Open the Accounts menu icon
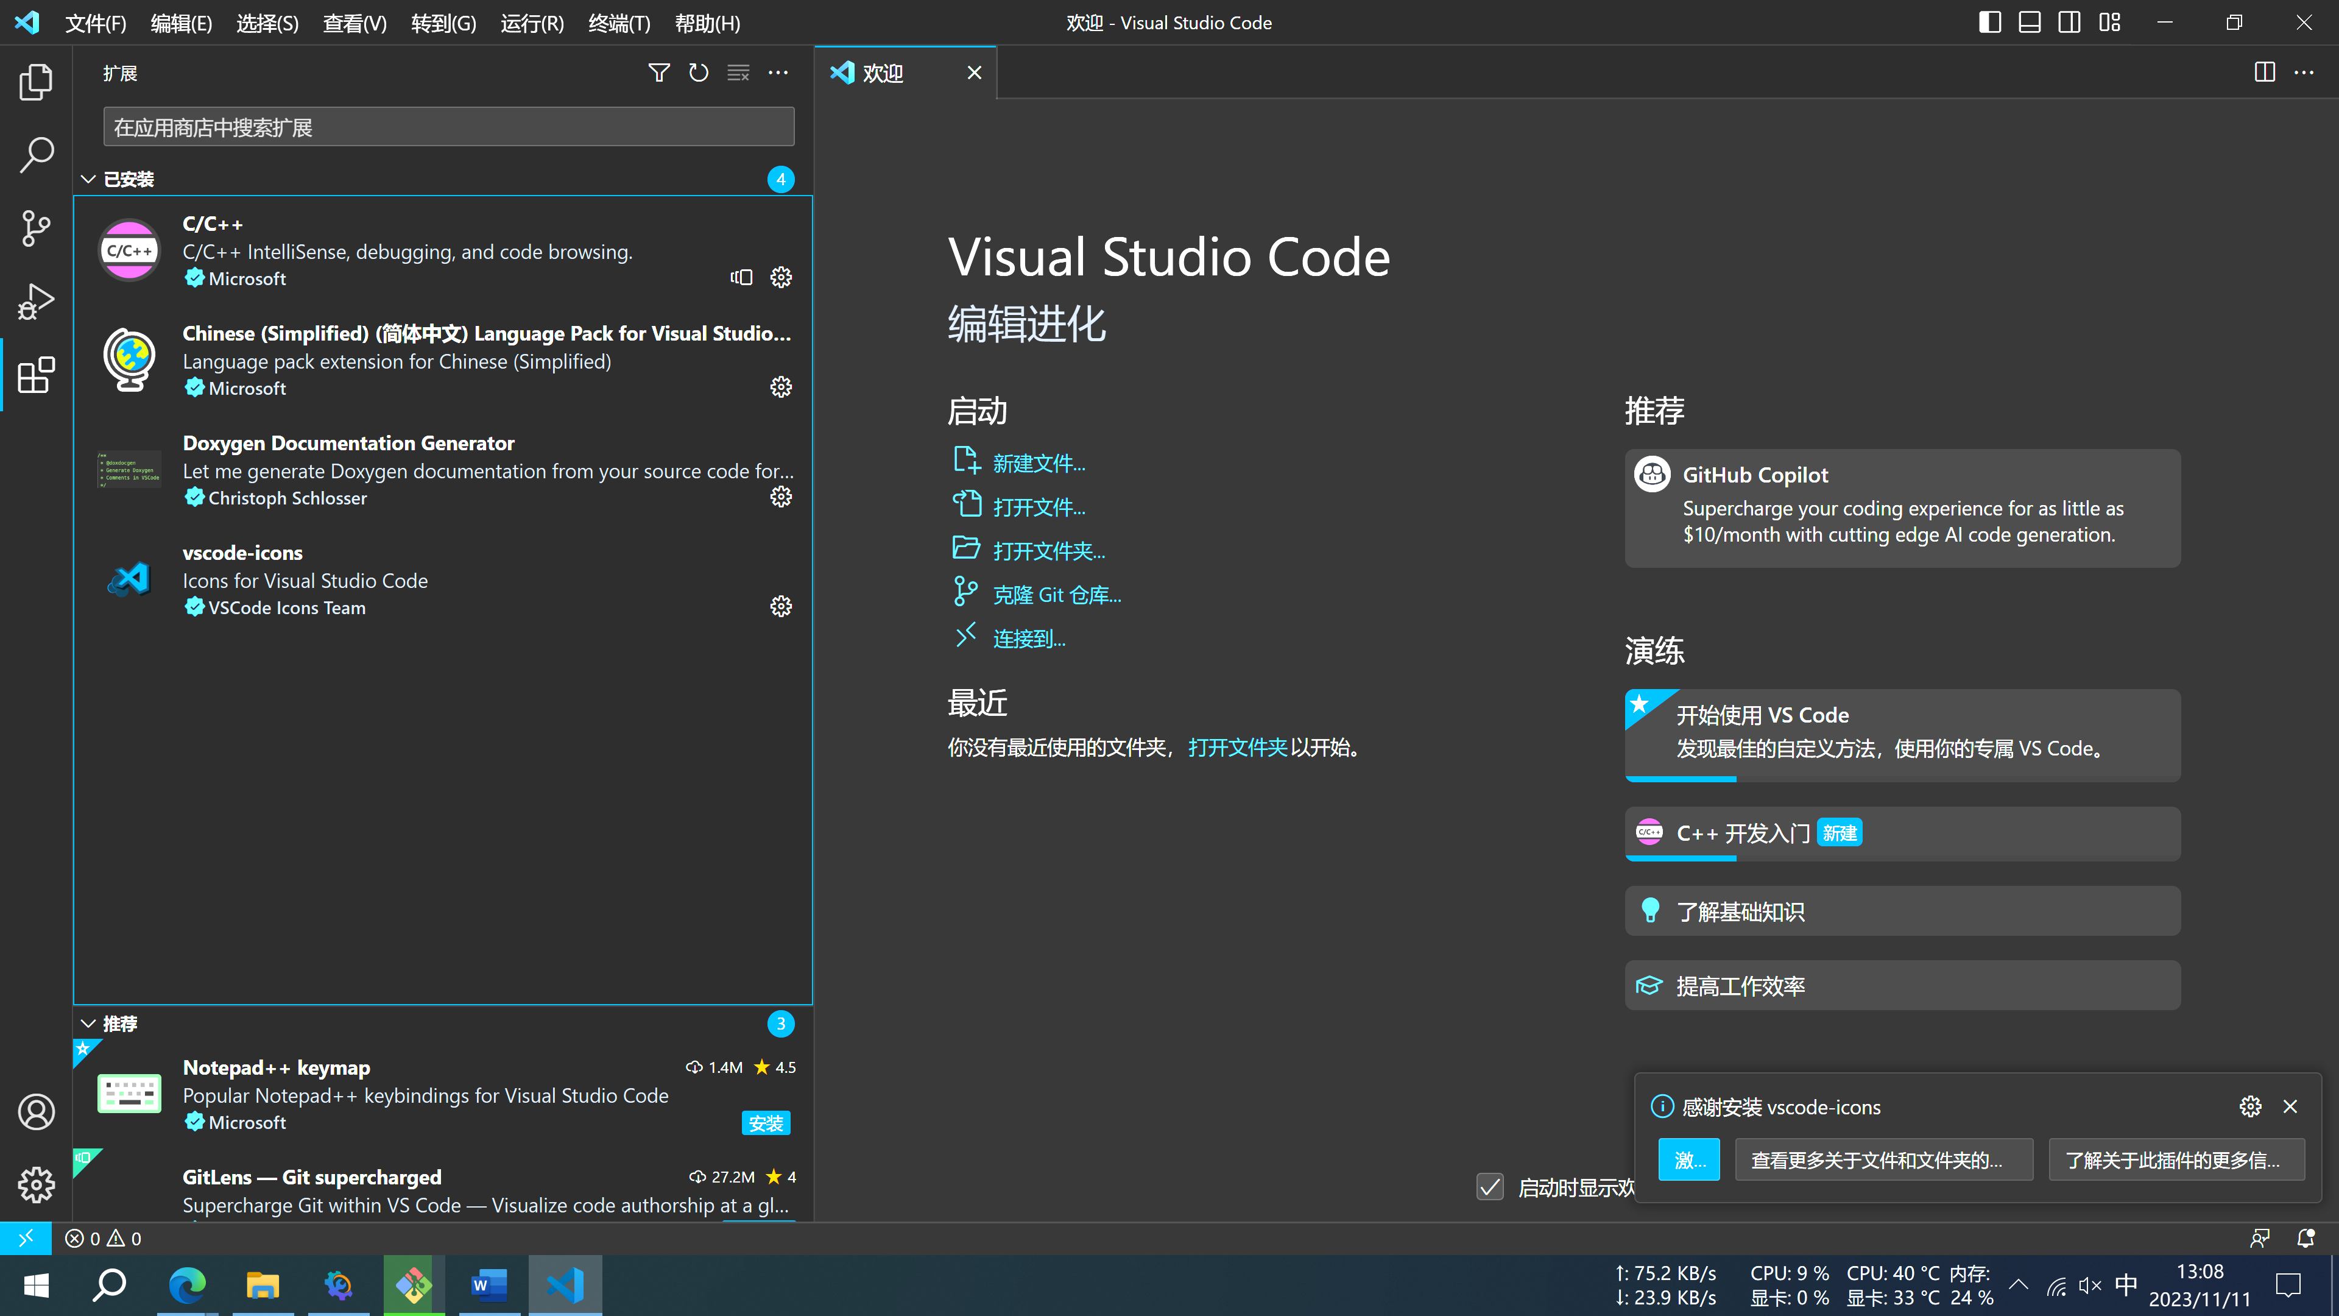 click(37, 1112)
